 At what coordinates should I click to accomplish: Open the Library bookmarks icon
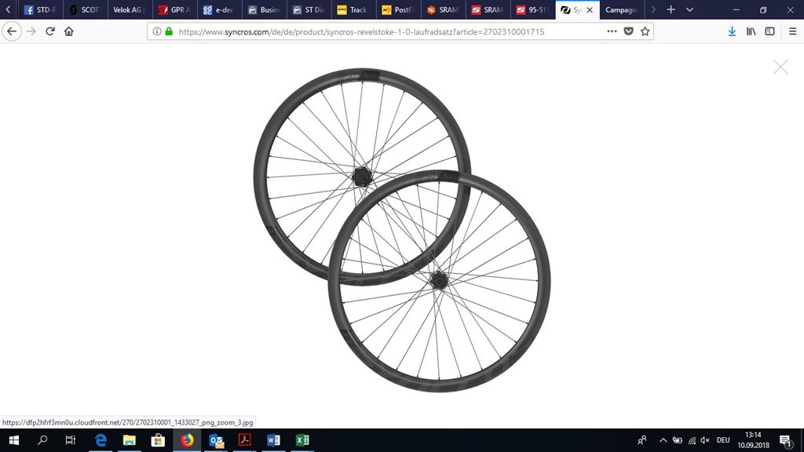point(751,31)
